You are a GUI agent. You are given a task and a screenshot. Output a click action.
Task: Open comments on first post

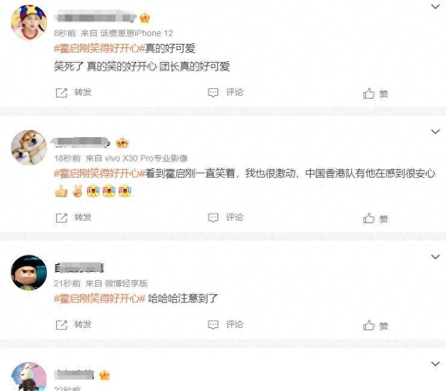click(225, 93)
